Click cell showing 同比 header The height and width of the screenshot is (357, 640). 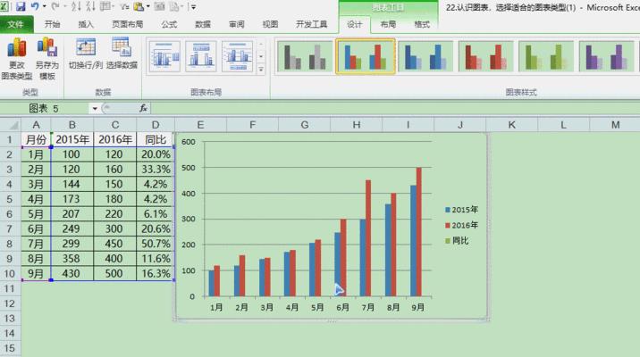156,140
